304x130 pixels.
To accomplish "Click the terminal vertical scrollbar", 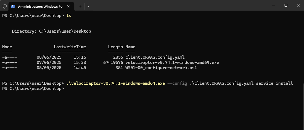I will coord(303,106).
